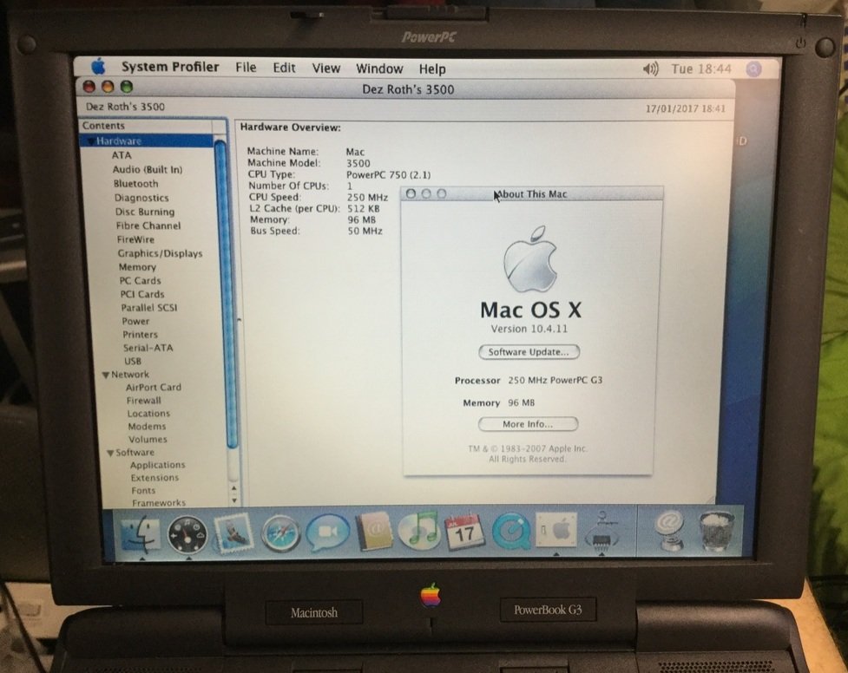Click the menu bar clock Tue 18:44

click(x=701, y=69)
